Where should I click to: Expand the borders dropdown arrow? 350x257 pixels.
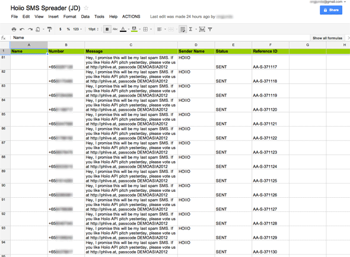(x=151, y=29)
